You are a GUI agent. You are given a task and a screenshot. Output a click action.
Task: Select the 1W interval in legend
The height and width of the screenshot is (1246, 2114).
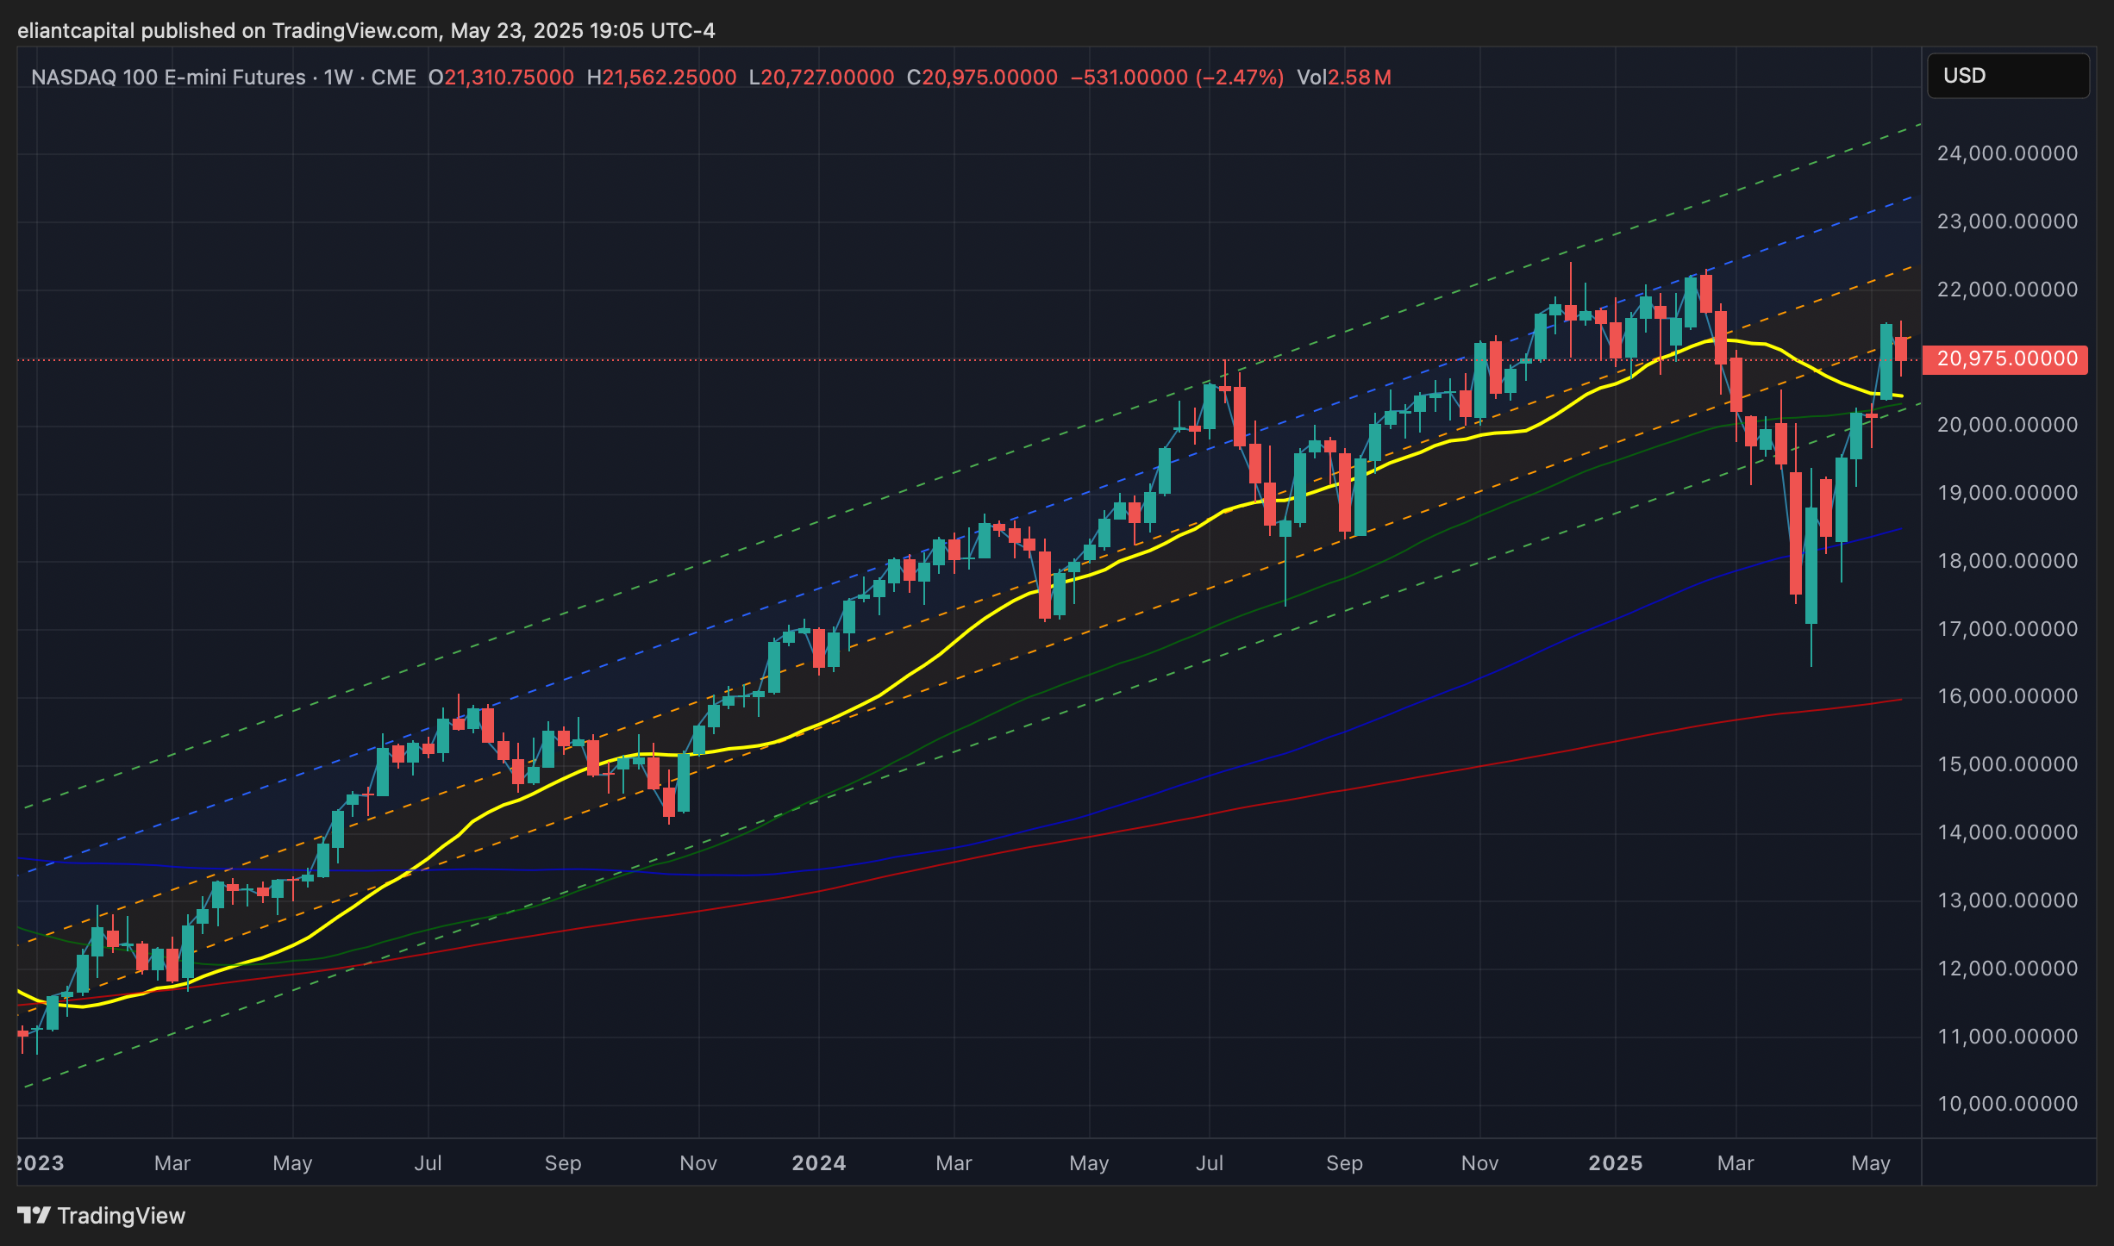click(339, 78)
